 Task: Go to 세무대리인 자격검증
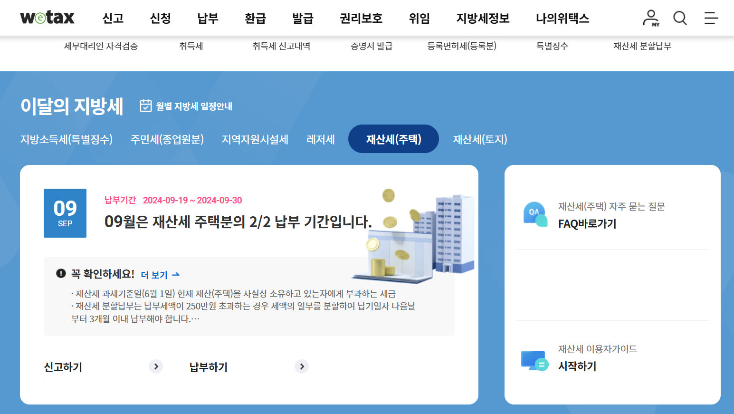101,46
